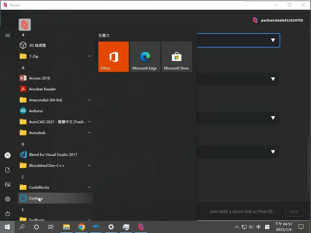Launch Access 2016 from Start menu
The width and height of the screenshot is (311, 233).
coord(56,78)
